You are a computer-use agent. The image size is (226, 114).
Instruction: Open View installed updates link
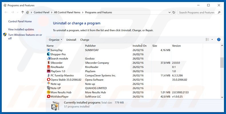coord(21,29)
